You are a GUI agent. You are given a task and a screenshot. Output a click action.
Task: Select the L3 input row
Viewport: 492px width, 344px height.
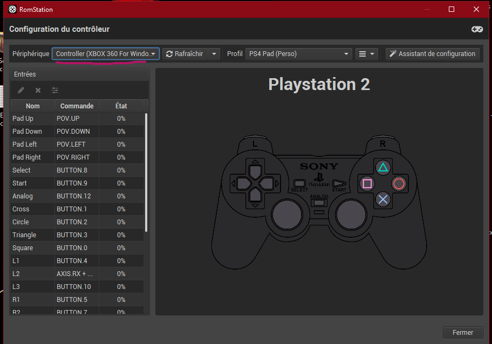point(77,287)
